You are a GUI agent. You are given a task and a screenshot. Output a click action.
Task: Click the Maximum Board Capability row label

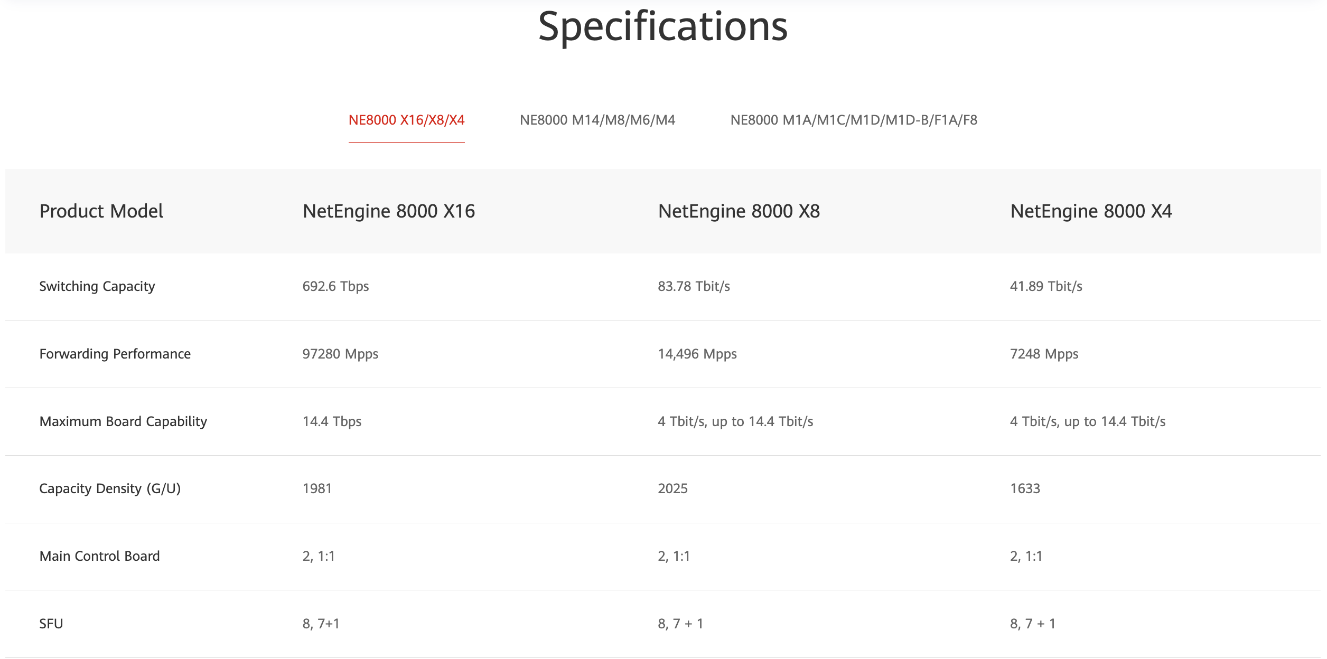pyautogui.click(x=123, y=421)
